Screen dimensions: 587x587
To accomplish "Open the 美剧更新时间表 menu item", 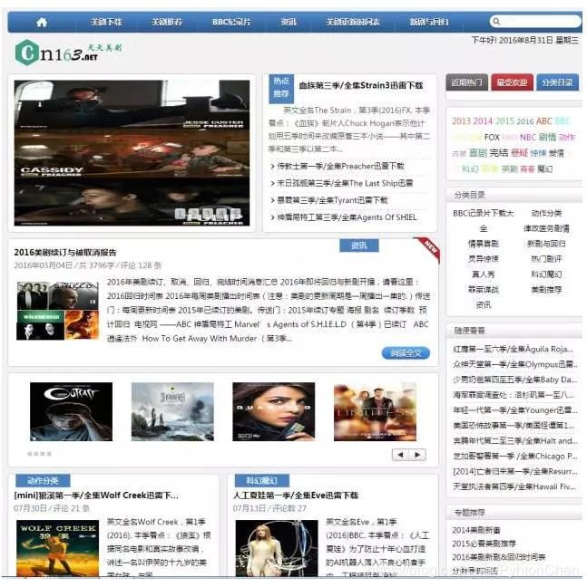I will (x=353, y=22).
